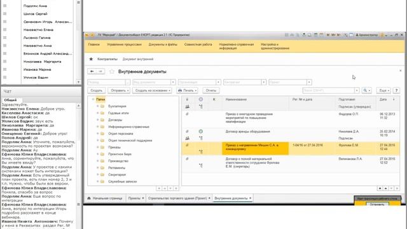Go forward with the right arrow button
407x229 pixels.
[100, 71]
